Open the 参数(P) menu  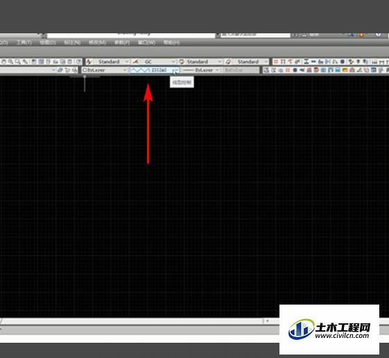tap(122, 43)
